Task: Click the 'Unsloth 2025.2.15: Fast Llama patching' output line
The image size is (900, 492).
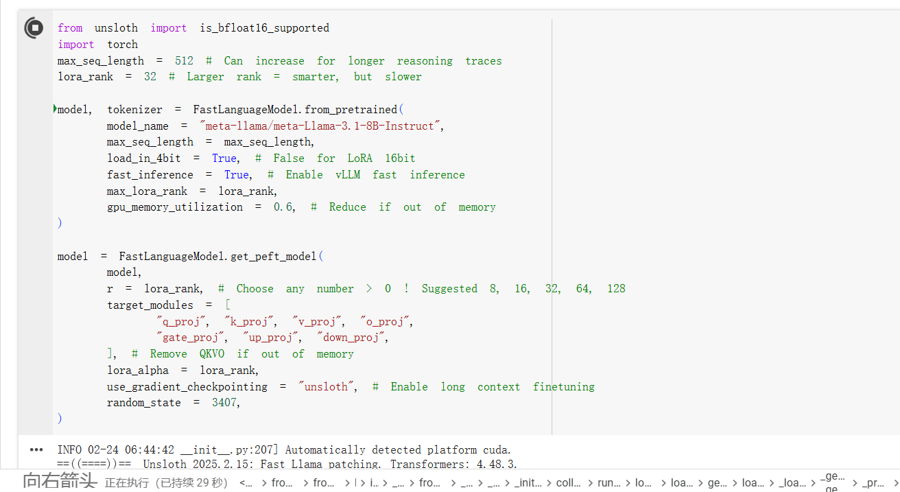Action: click(287, 465)
